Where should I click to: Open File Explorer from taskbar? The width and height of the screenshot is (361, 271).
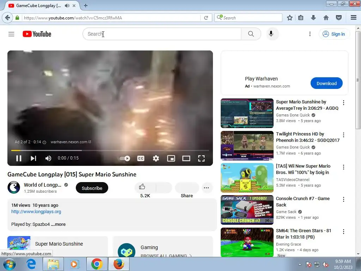point(53,264)
